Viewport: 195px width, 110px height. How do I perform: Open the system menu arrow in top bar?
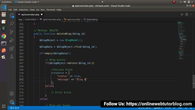(x=192, y=2)
